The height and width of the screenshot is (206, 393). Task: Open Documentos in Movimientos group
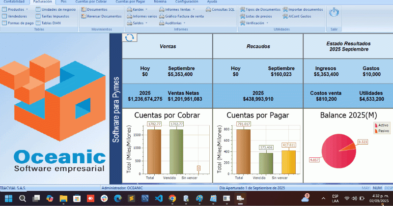click(x=96, y=9)
